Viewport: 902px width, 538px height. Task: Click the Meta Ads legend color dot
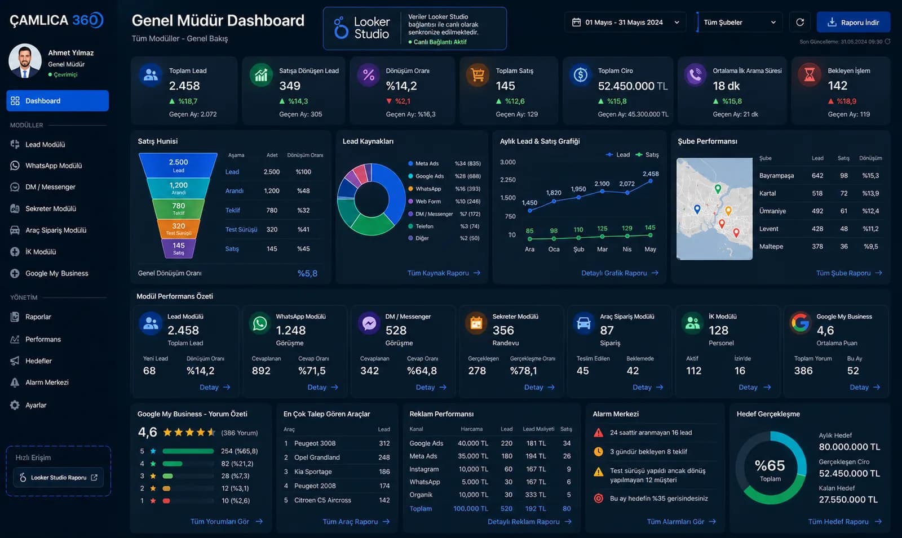(410, 163)
